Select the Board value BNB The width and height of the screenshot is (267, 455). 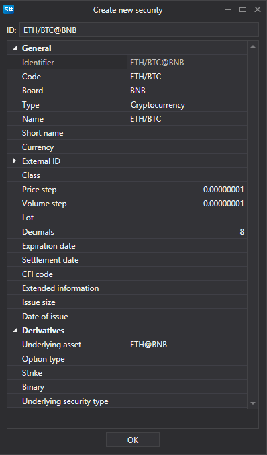coord(187,91)
